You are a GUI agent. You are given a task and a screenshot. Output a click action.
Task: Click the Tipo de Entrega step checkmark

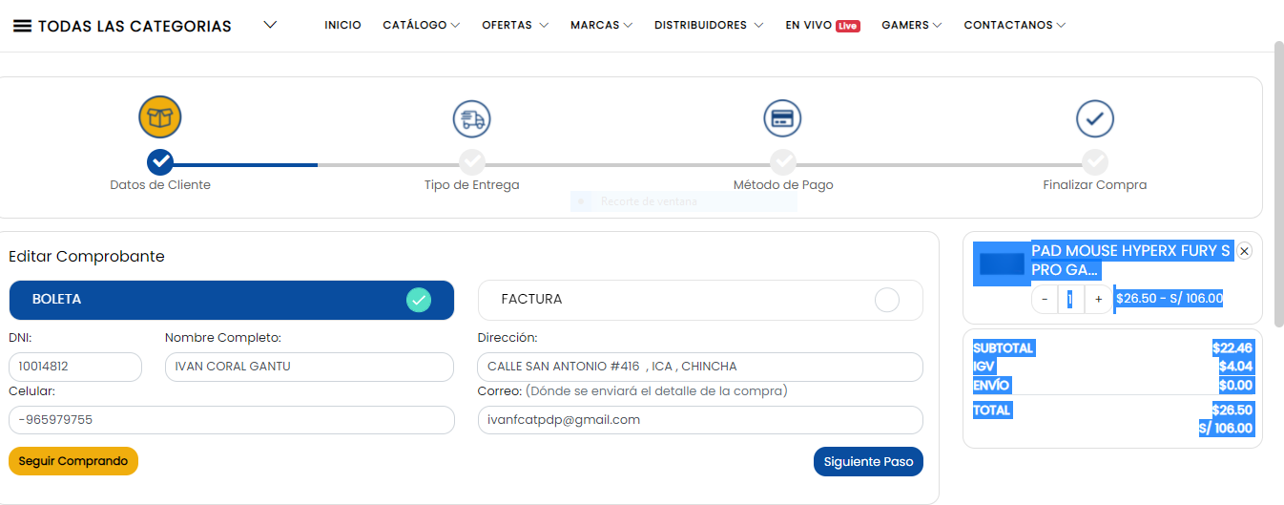[x=471, y=160]
